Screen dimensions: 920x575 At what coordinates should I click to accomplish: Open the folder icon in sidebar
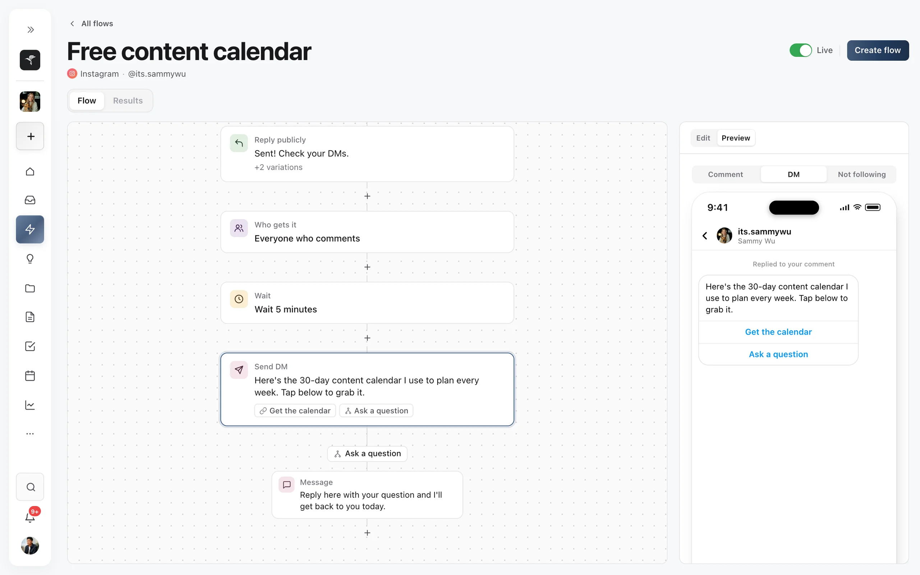pos(30,288)
